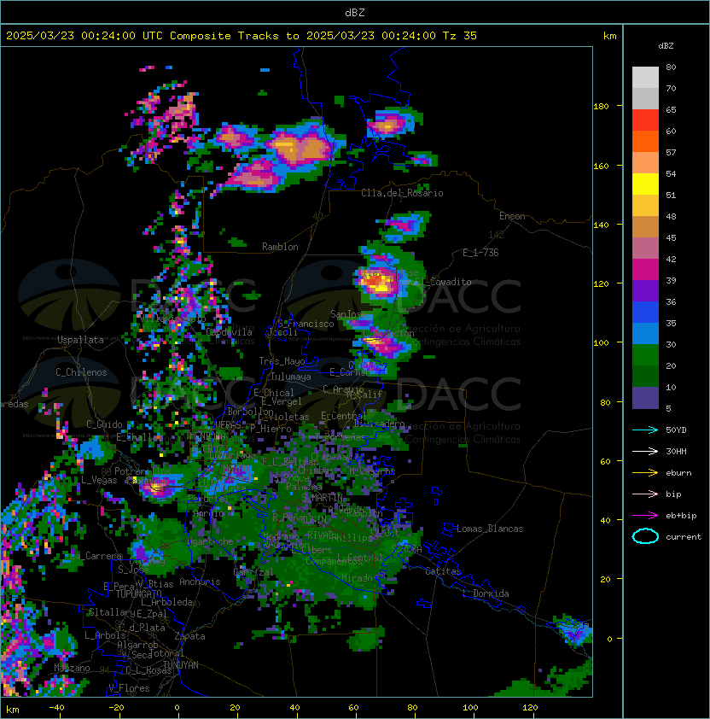Viewport: 710px width, 719px height.
Task: Click the 100 mark on vertical axis
Action: point(601,343)
